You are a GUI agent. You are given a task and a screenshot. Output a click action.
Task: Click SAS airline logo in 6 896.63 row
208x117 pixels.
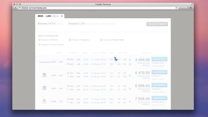tap(44, 88)
